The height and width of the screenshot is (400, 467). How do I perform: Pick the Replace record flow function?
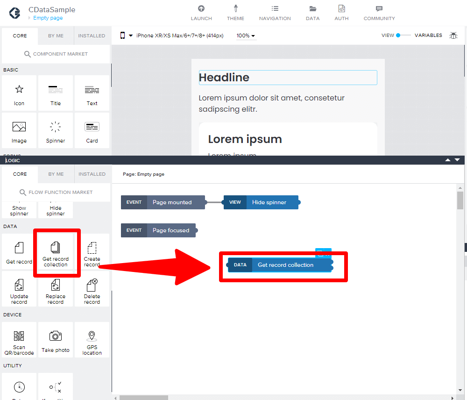[56, 289]
